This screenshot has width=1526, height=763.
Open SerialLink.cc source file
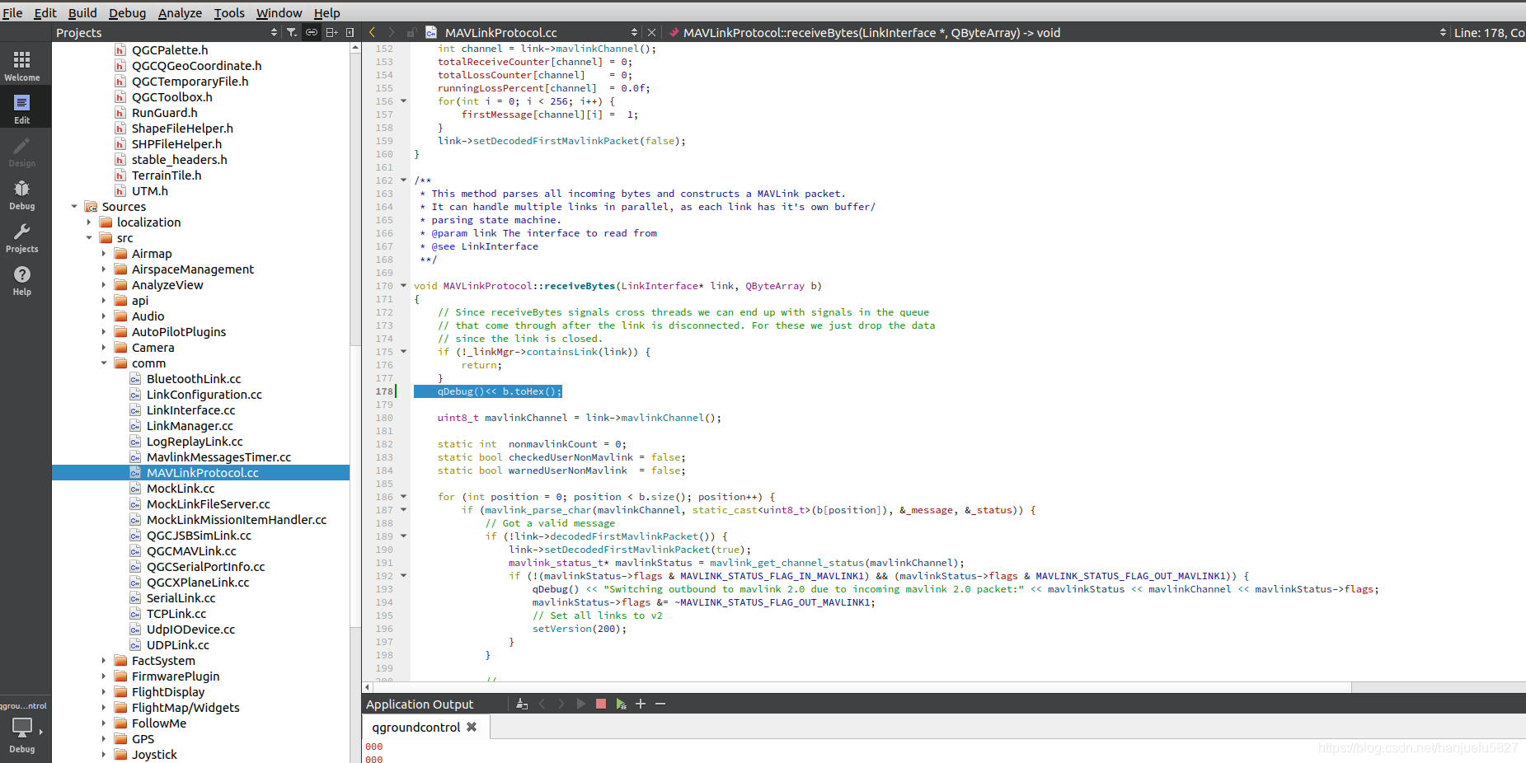click(181, 598)
